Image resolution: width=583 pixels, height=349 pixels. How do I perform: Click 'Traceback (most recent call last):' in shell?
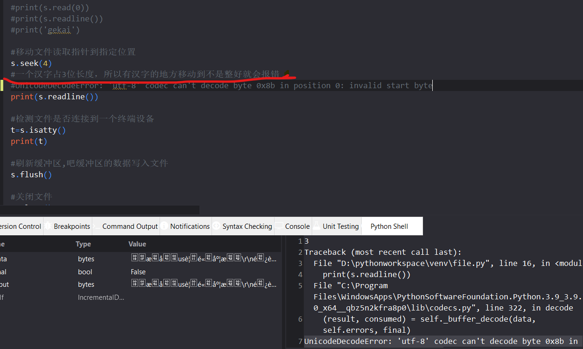click(383, 252)
